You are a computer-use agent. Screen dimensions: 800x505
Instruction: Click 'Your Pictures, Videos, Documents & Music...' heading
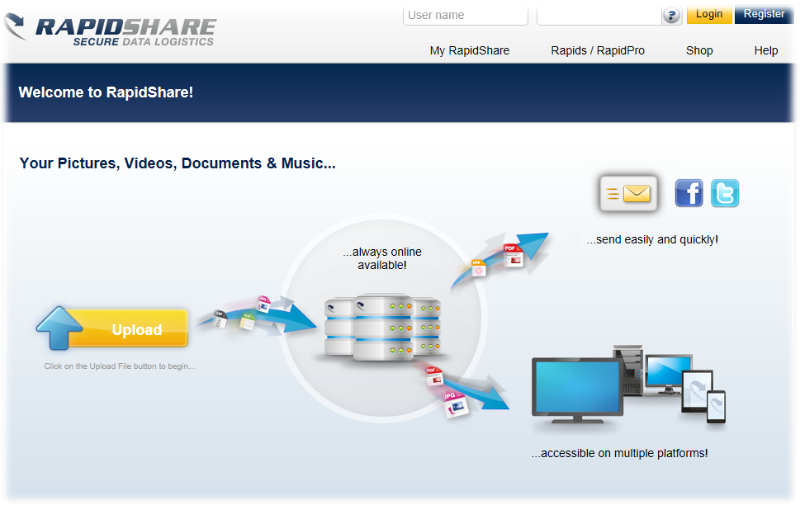pos(178,163)
